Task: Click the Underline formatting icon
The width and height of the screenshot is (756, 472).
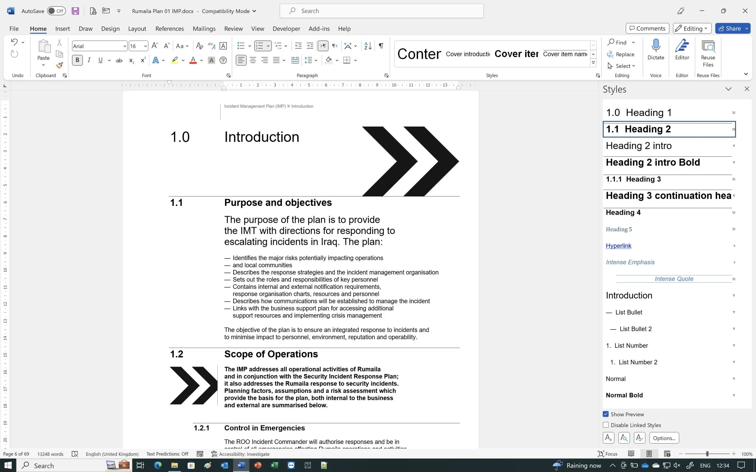Action: point(100,60)
